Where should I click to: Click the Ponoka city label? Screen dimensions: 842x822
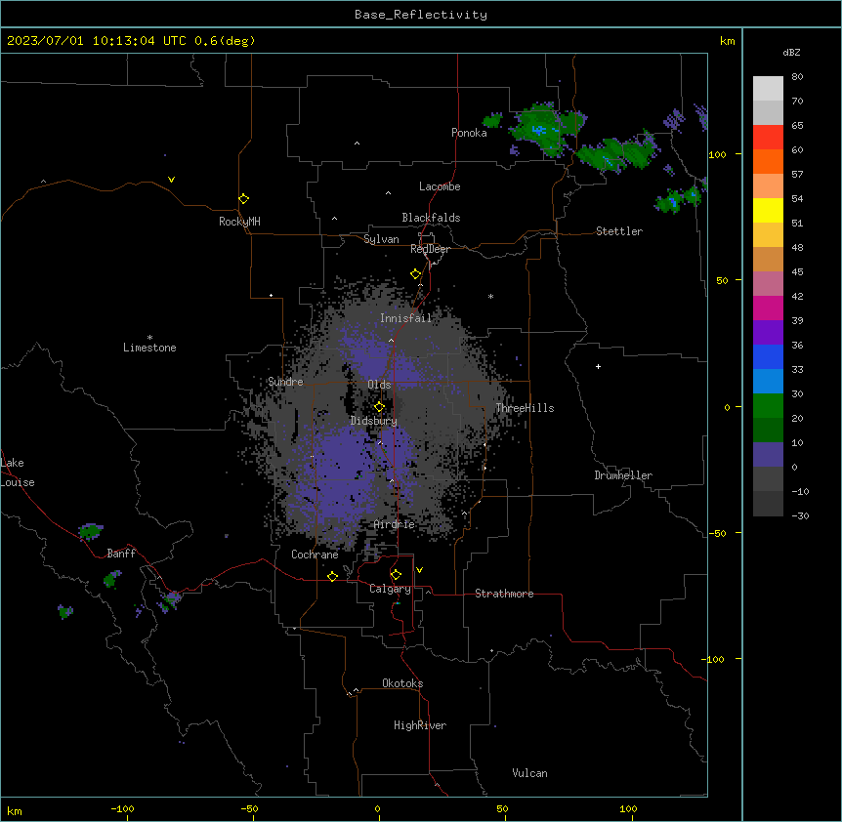click(469, 133)
